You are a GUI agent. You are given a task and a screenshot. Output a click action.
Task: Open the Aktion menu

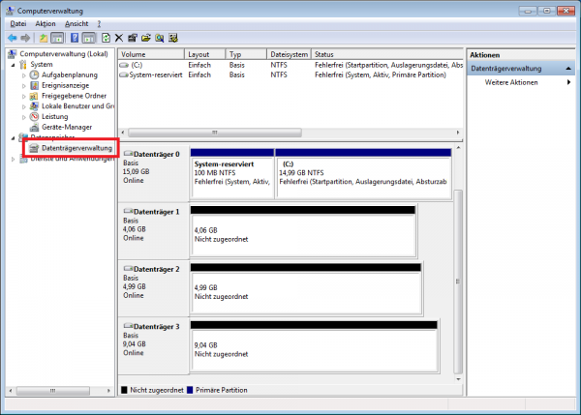click(46, 23)
